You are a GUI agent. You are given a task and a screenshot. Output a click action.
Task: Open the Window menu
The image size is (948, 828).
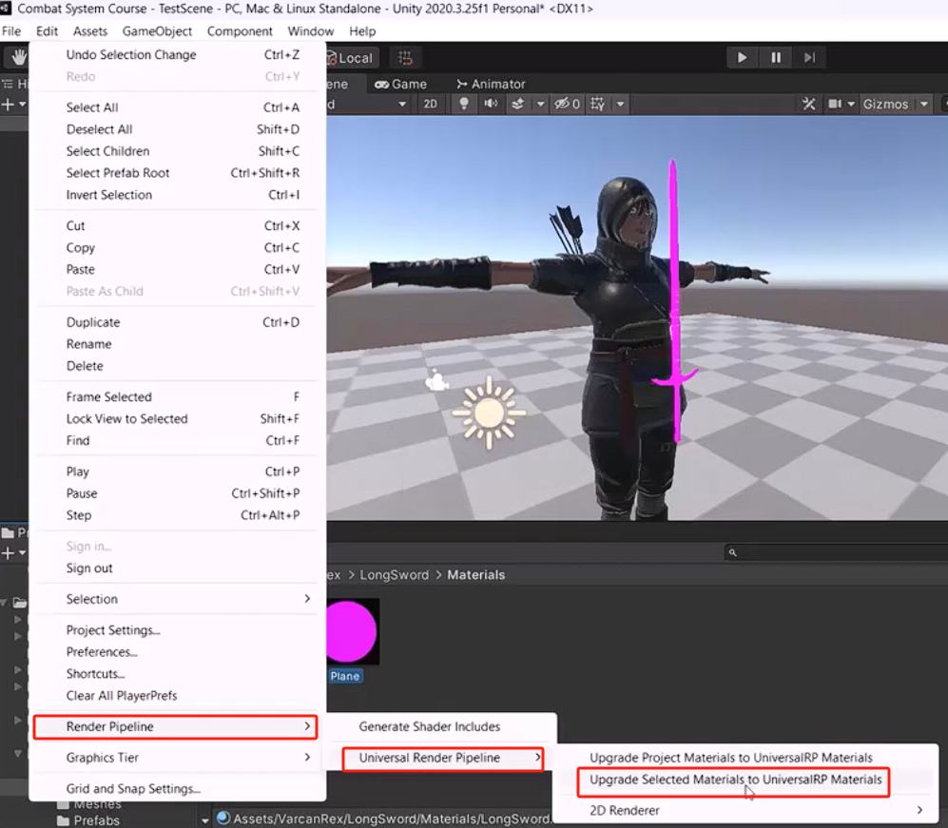[310, 30]
